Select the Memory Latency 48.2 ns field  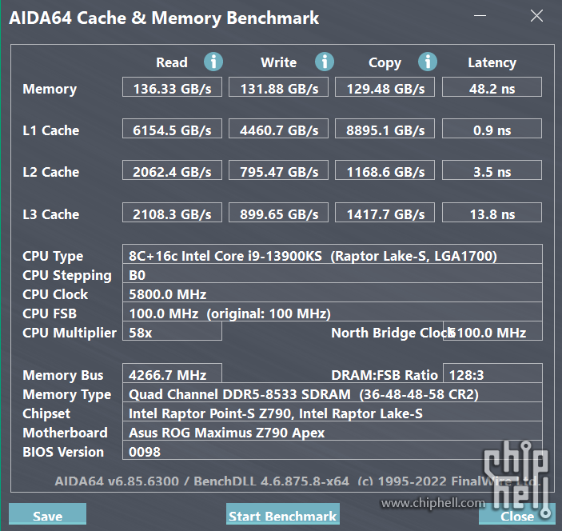tap(492, 87)
